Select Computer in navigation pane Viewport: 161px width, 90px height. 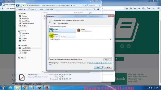click(24, 45)
